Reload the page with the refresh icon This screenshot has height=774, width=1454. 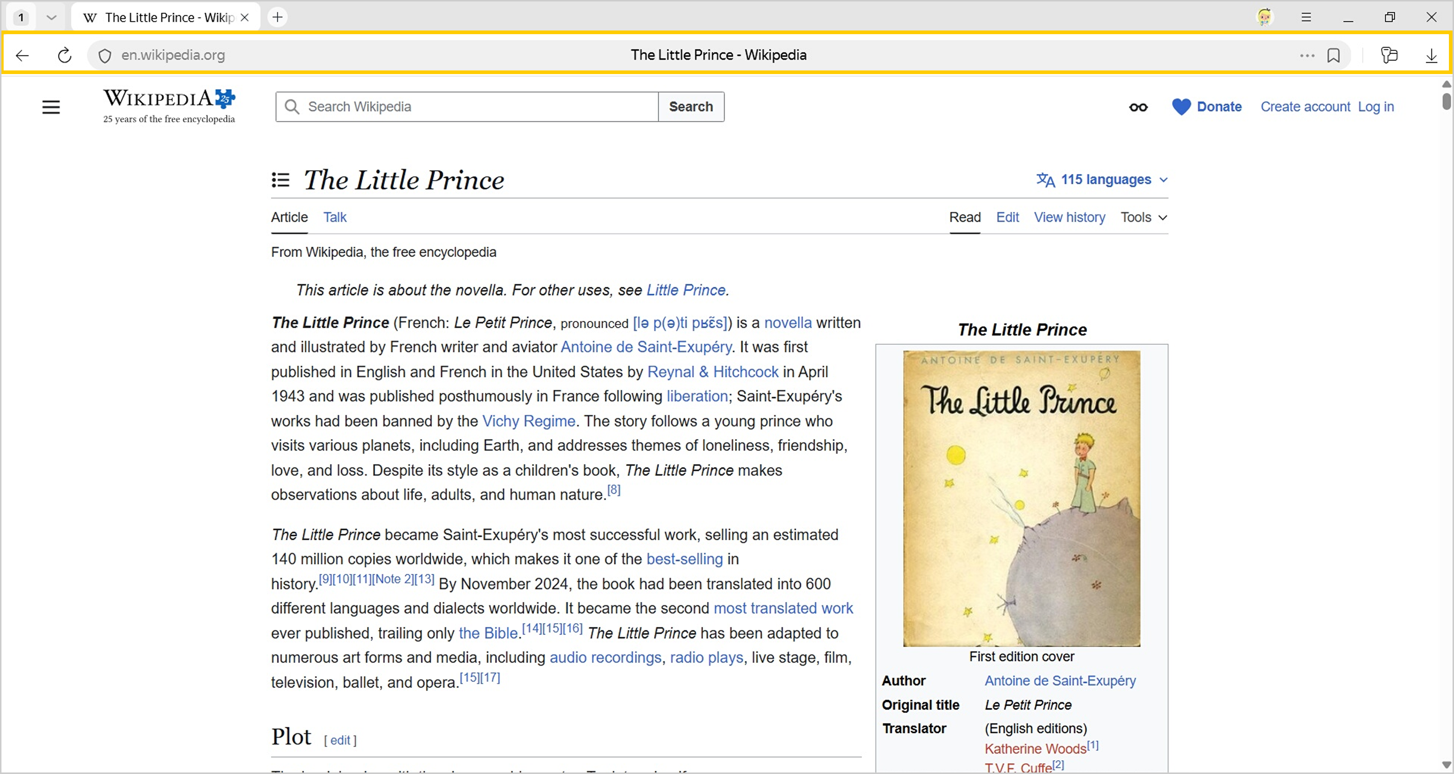[x=65, y=55]
